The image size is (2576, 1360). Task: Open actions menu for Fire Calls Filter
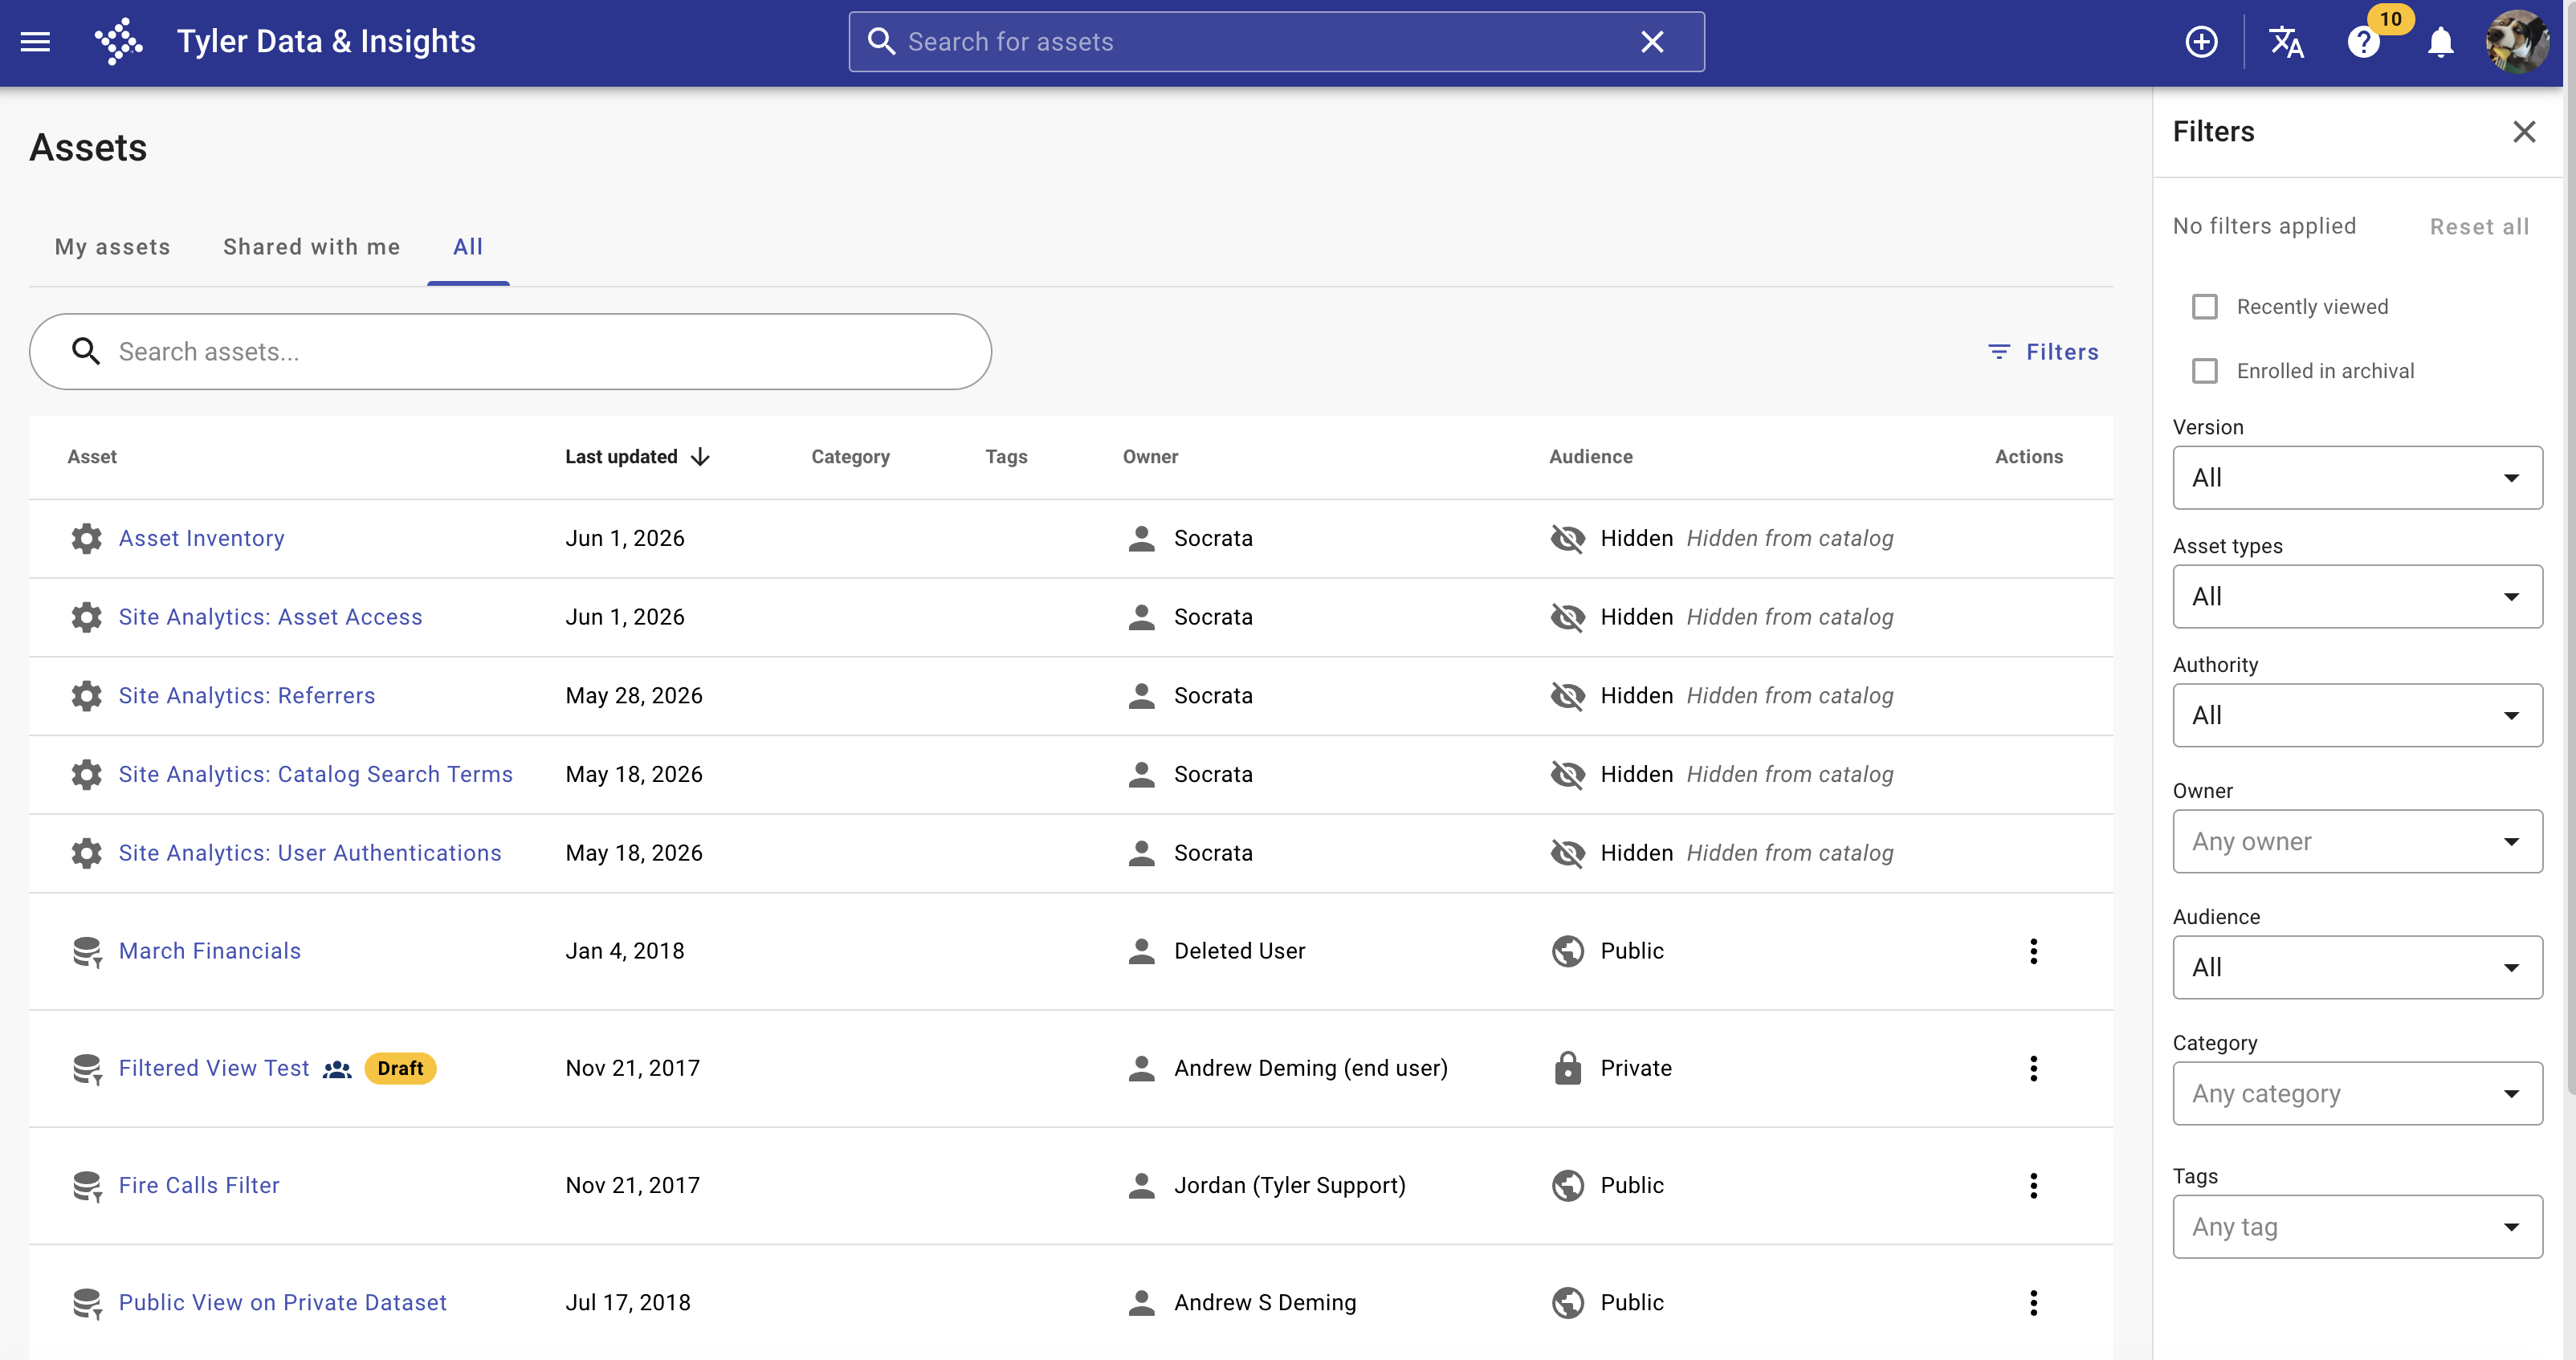pyautogui.click(x=2033, y=1185)
